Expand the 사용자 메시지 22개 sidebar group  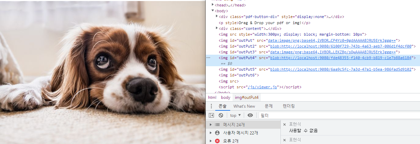click(211, 133)
